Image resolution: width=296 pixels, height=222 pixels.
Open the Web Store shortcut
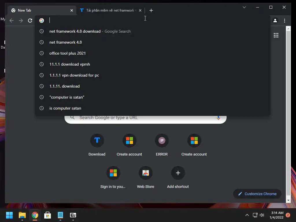146,177
